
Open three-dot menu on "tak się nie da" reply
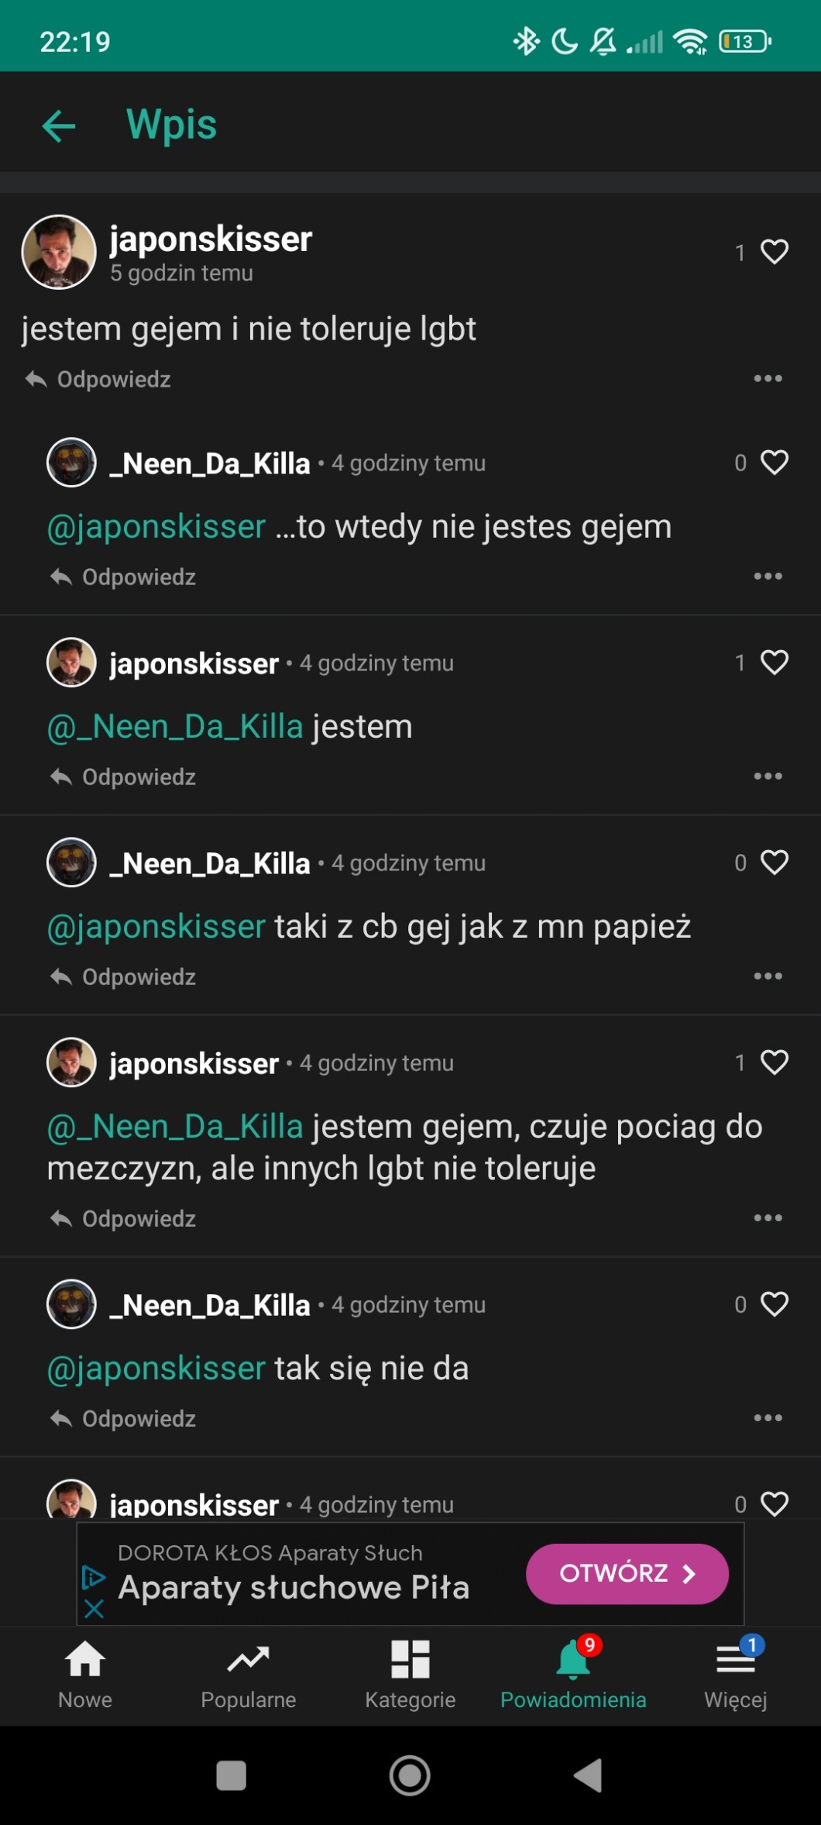coord(768,1418)
